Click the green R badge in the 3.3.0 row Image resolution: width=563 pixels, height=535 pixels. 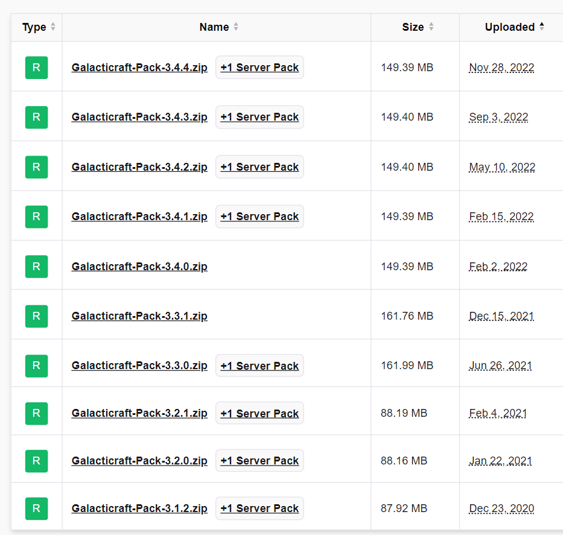click(x=36, y=366)
